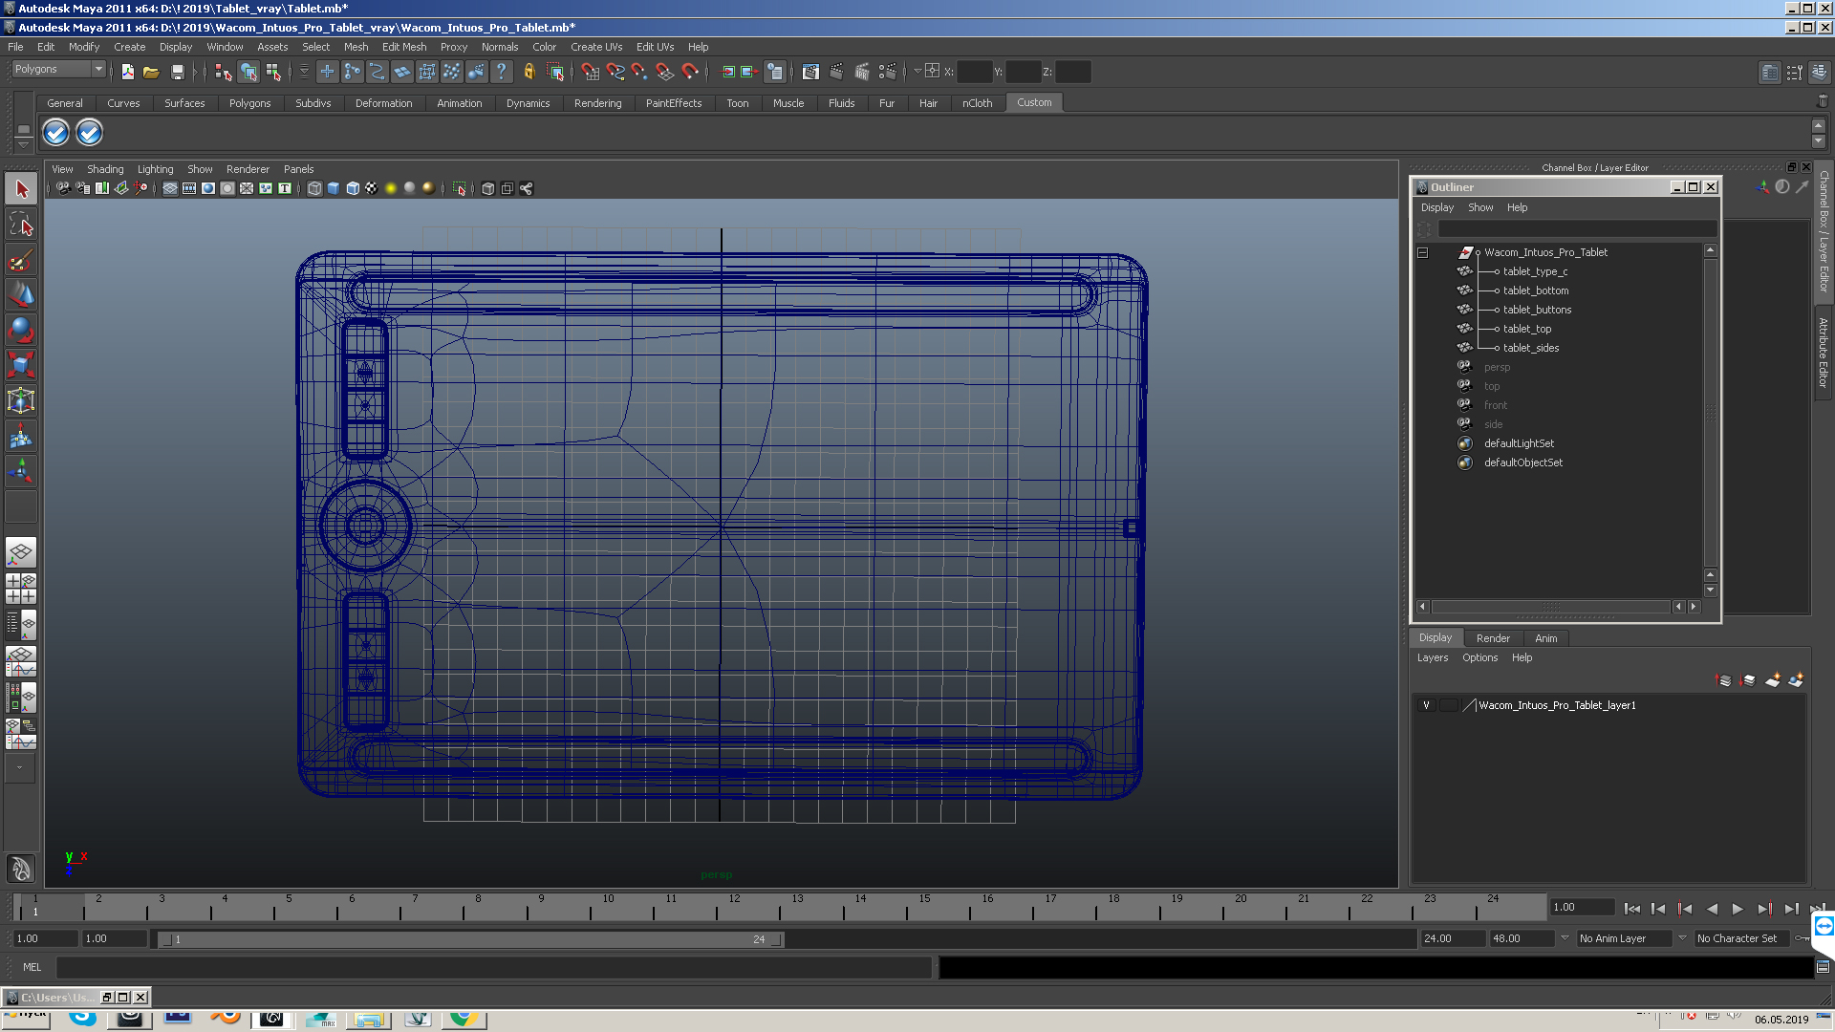Screen dimensions: 1835x1032
Task: Activate the Move tool cone icon
Action: click(21, 295)
